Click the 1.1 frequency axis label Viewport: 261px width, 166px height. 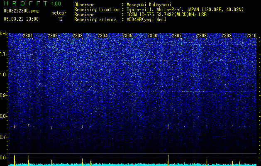[3, 54]
